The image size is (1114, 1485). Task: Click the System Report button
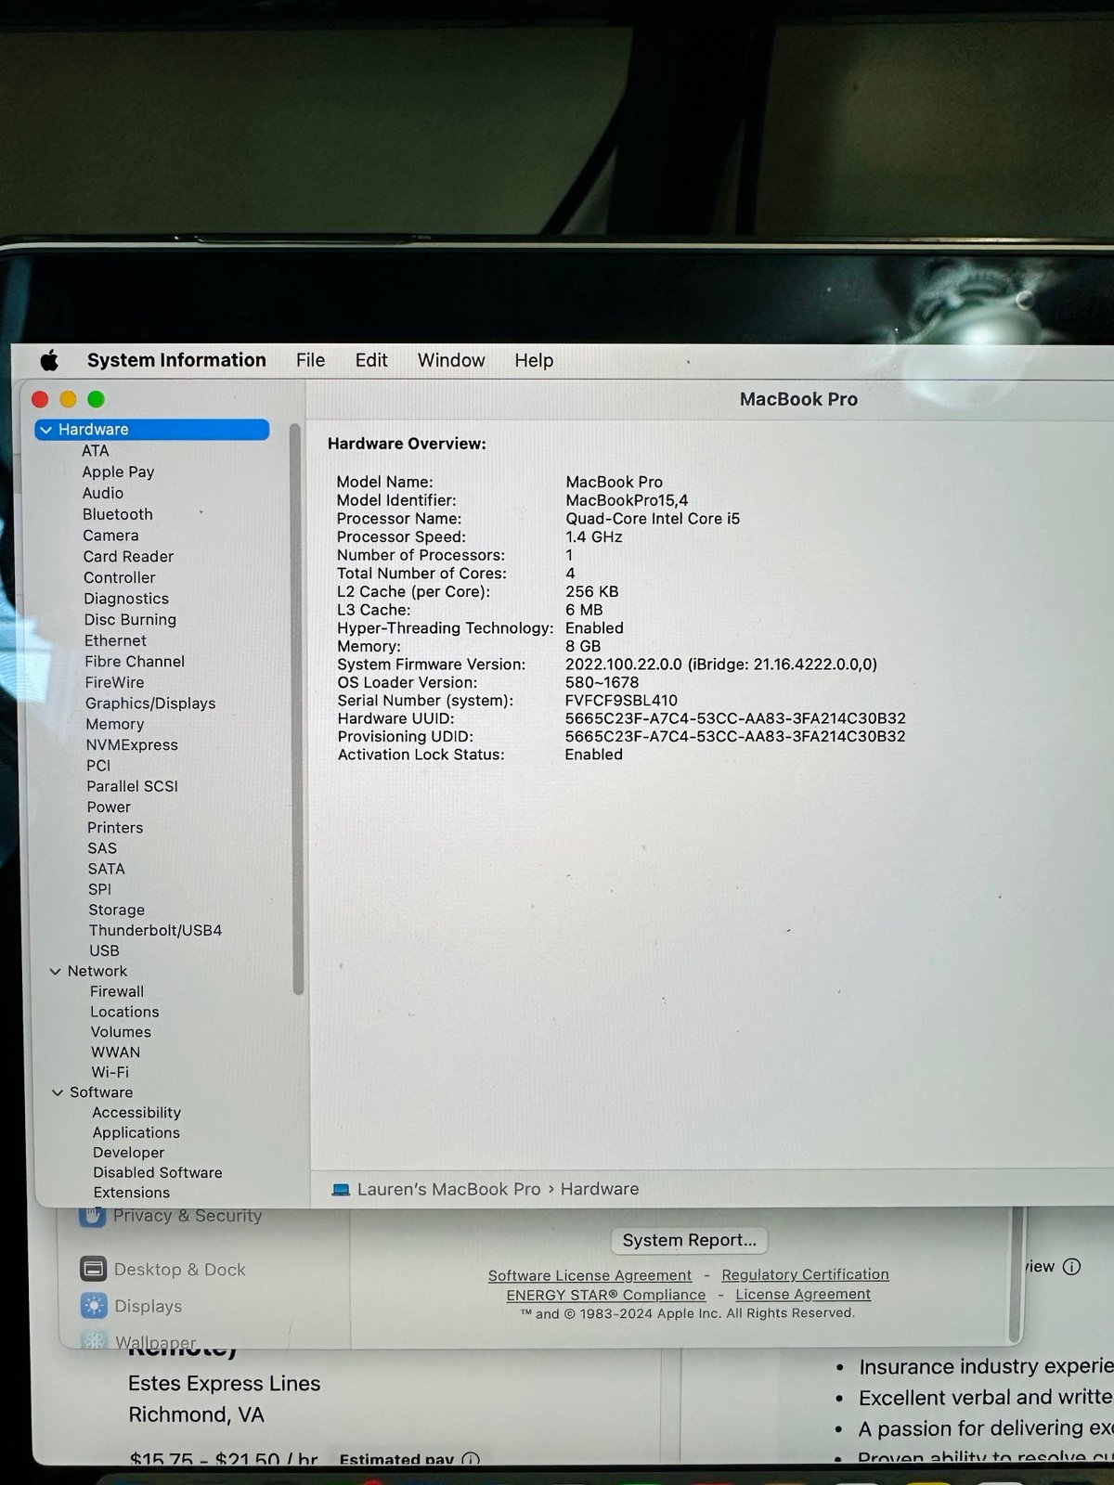point(689,1240)
